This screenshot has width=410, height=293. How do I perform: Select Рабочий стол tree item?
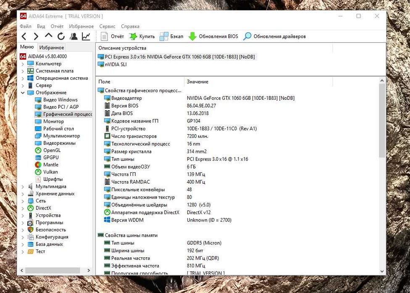pos(54,129)
